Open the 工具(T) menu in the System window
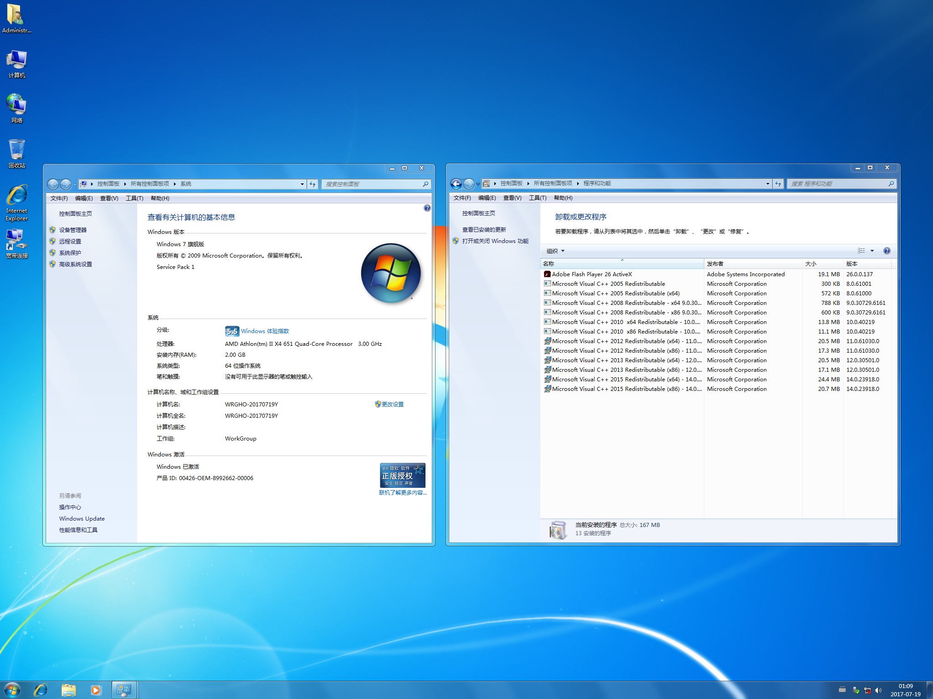933x699 pixels. [134, 198]
